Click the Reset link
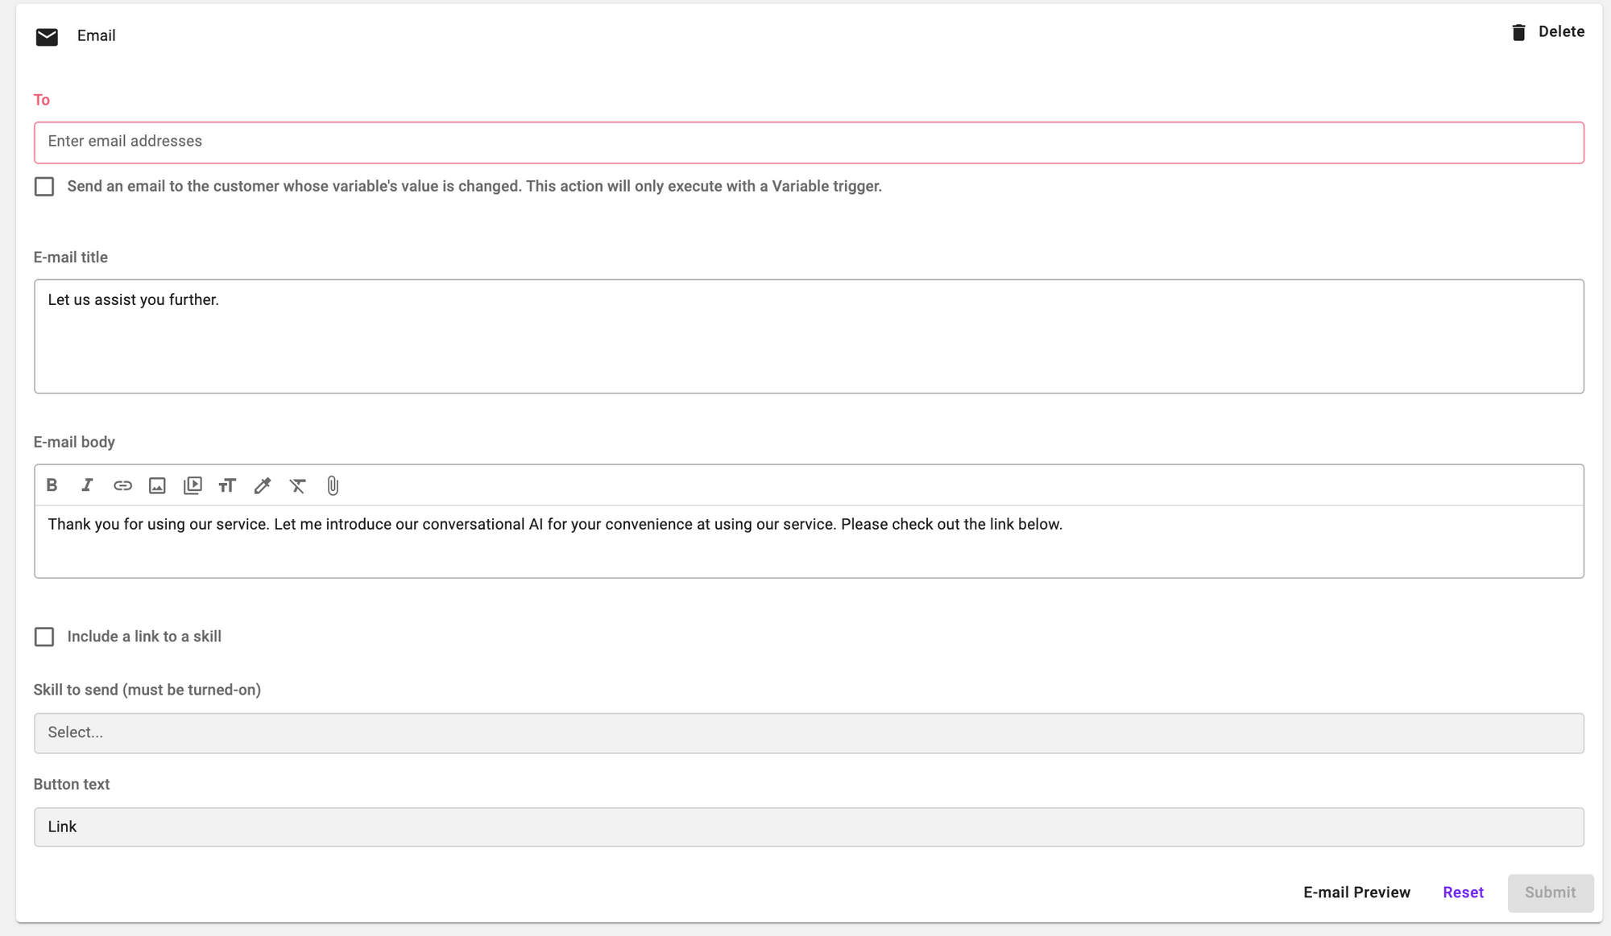This screenshot has width=1611, height=936. coord(1463,893)
